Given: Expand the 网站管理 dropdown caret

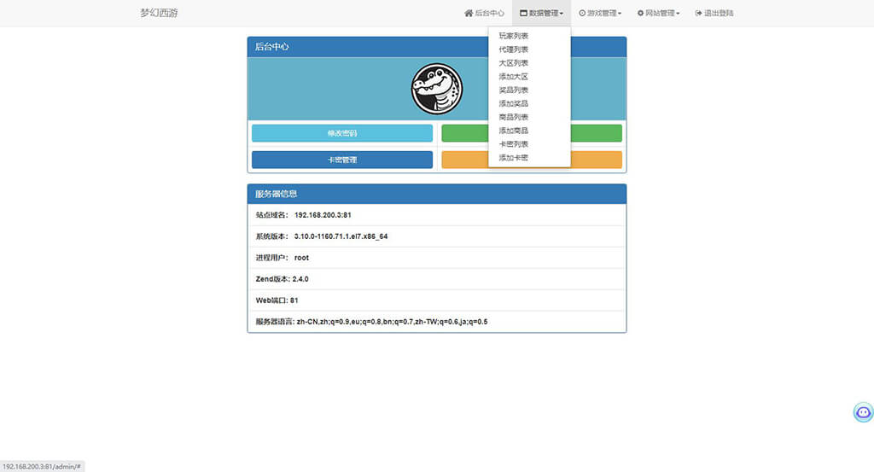Looking at the screenshot, I should coord(678,14).
